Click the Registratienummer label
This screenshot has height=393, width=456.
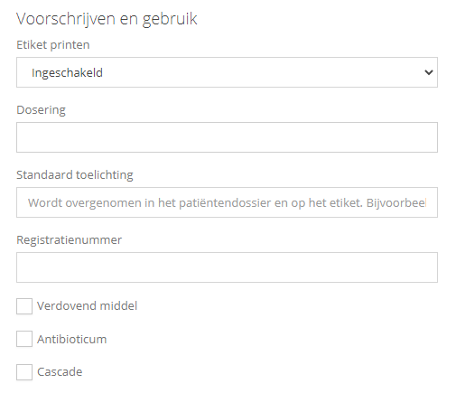click(69, 240)
